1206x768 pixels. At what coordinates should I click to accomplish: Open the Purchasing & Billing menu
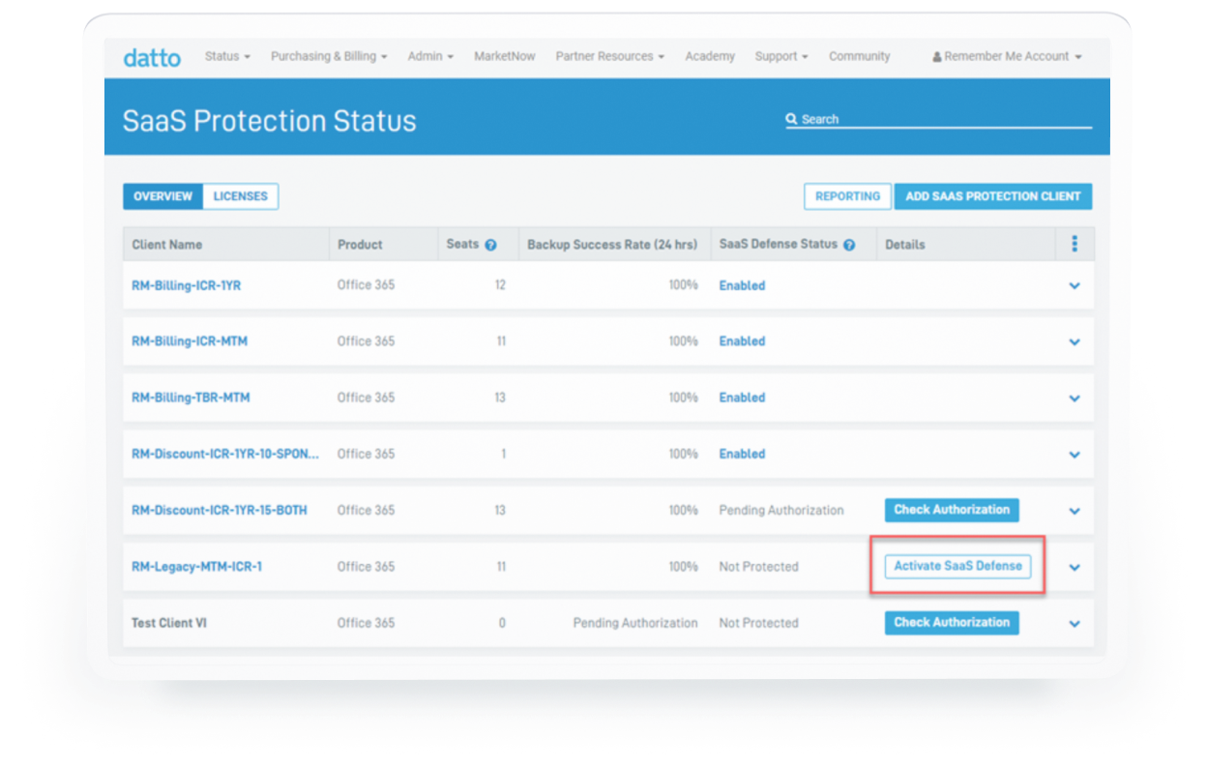click(329, 56)
